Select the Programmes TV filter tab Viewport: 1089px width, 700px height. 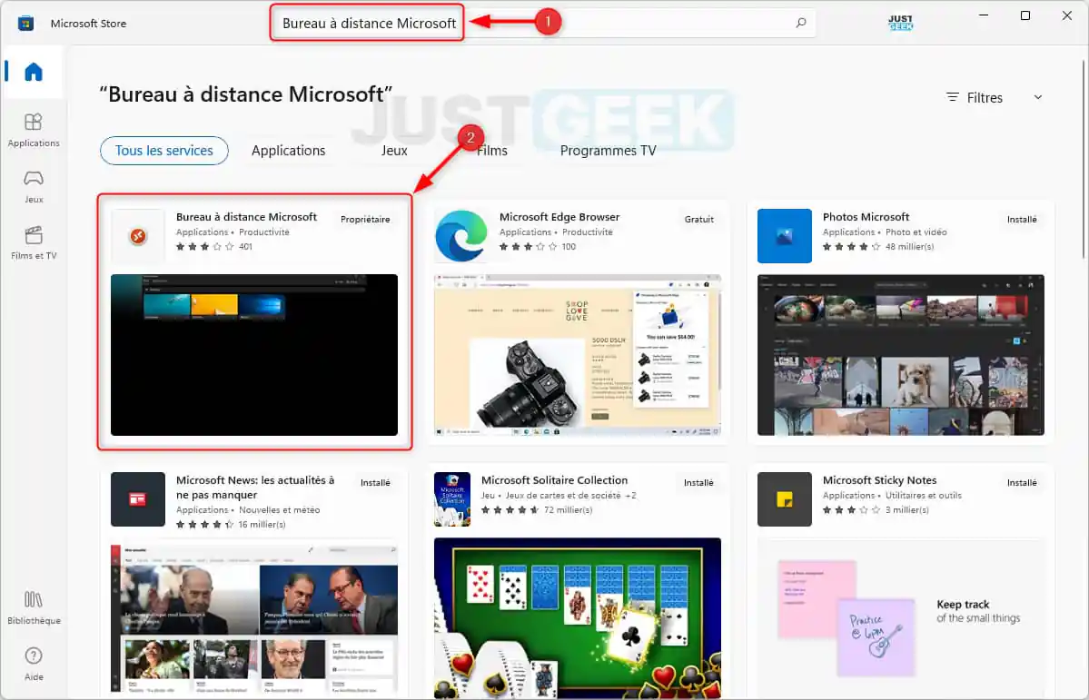coord(608,151)
